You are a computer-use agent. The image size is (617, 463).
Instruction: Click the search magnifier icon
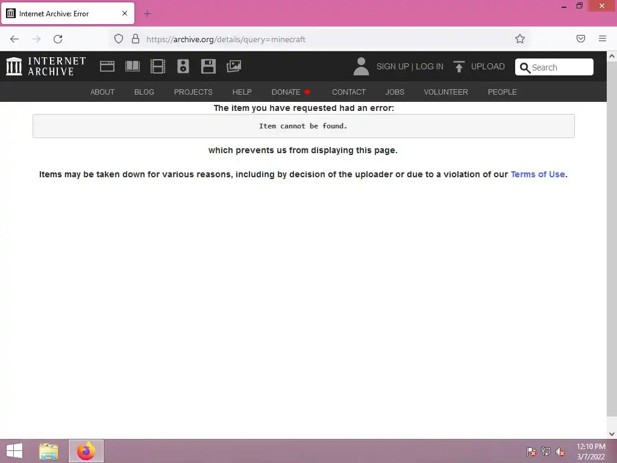[525, 68]
